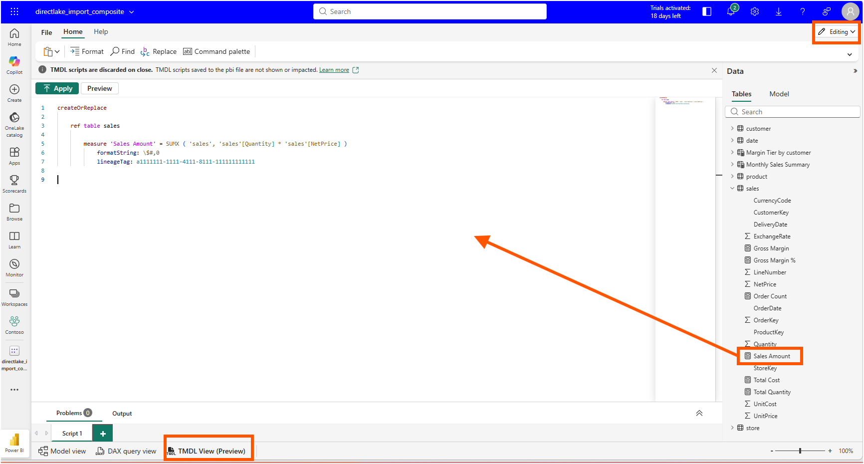The height and width of the screenshot is (464, 864).
Task: Open the help question mark
Action: [803, 11]
